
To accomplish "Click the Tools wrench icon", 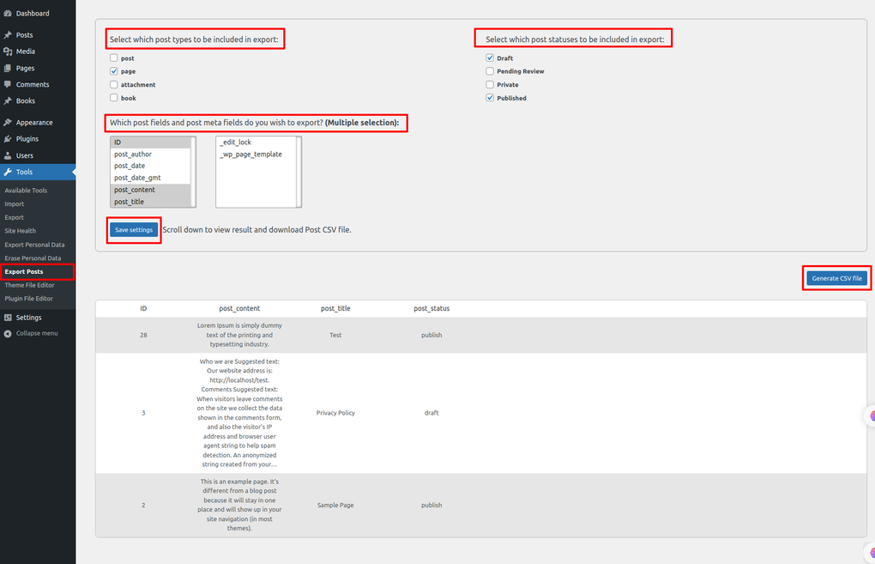I will tap(8, 172).
